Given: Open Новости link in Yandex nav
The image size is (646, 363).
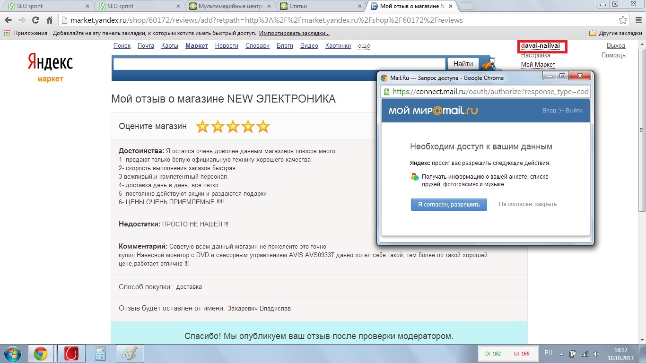Looking at the screenshot, I should pos(227,46).
